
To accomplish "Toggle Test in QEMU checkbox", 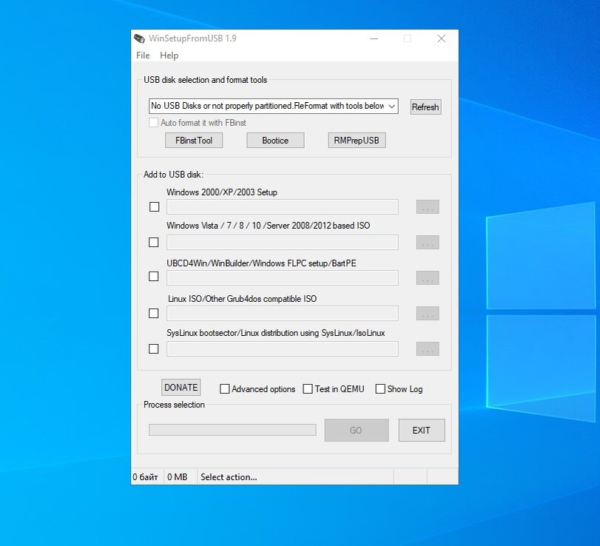I will (308, 389).
